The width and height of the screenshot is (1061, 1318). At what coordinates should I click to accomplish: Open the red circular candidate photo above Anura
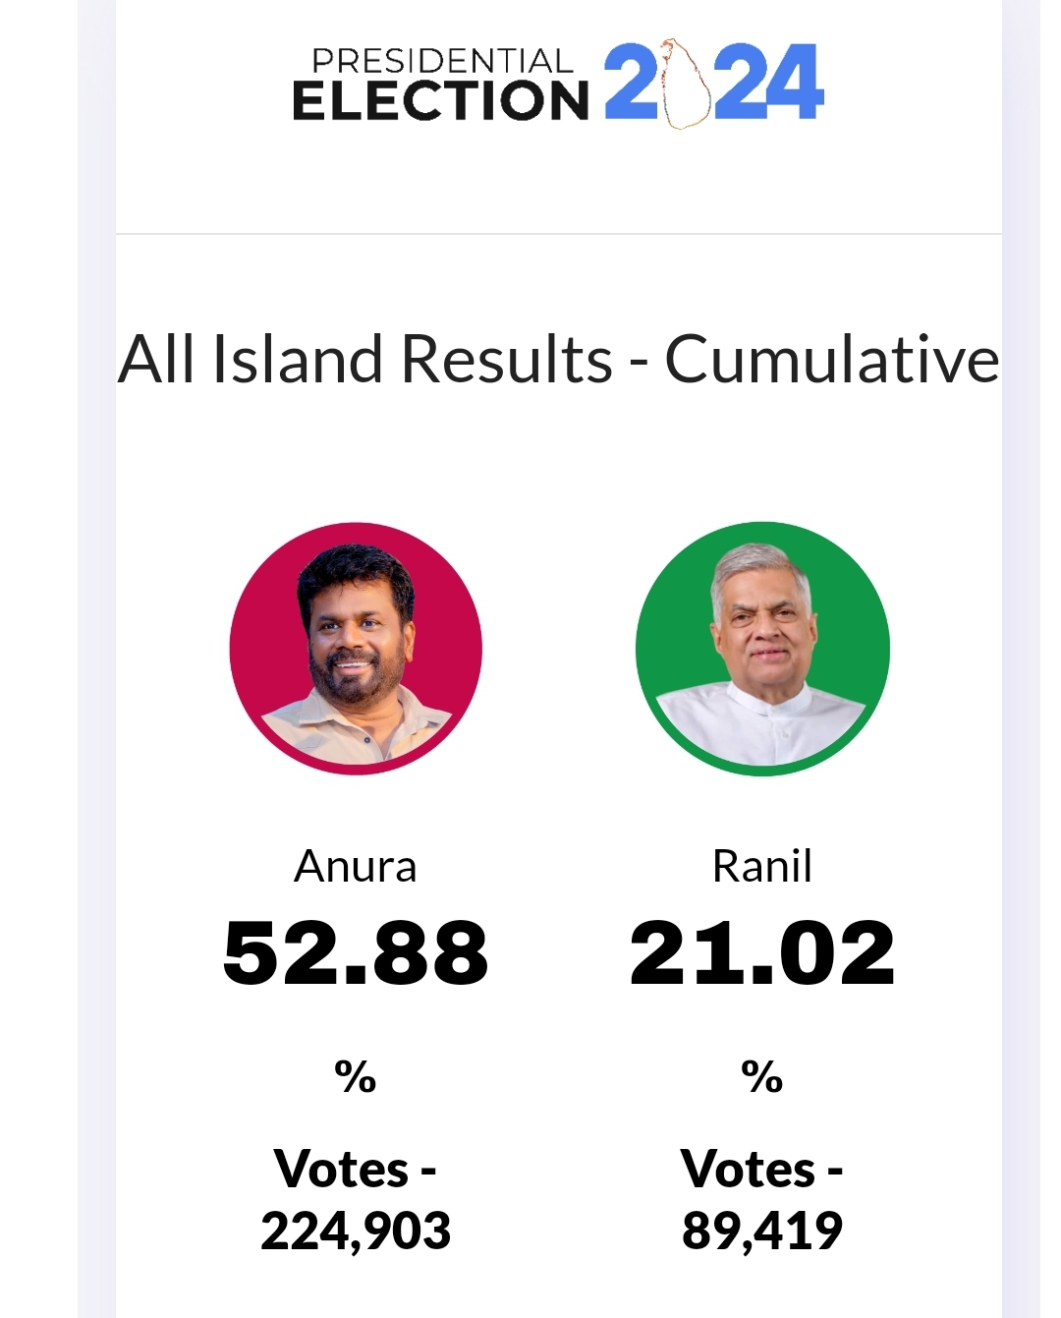(356, 649)
